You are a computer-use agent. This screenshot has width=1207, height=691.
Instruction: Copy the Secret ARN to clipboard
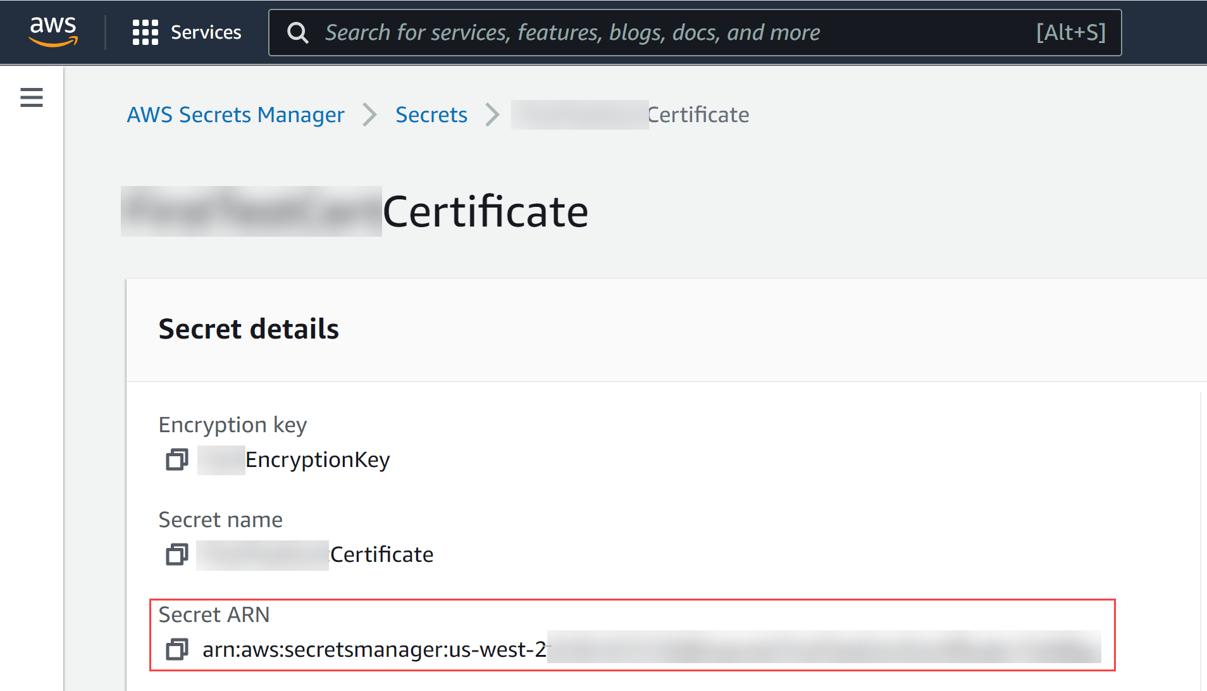click(x=177, y=649)
